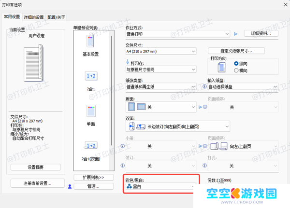This screenshot has height=208, width=290.
Task: Click the info icon after 版面 dropdown
Action: point(205,107)
